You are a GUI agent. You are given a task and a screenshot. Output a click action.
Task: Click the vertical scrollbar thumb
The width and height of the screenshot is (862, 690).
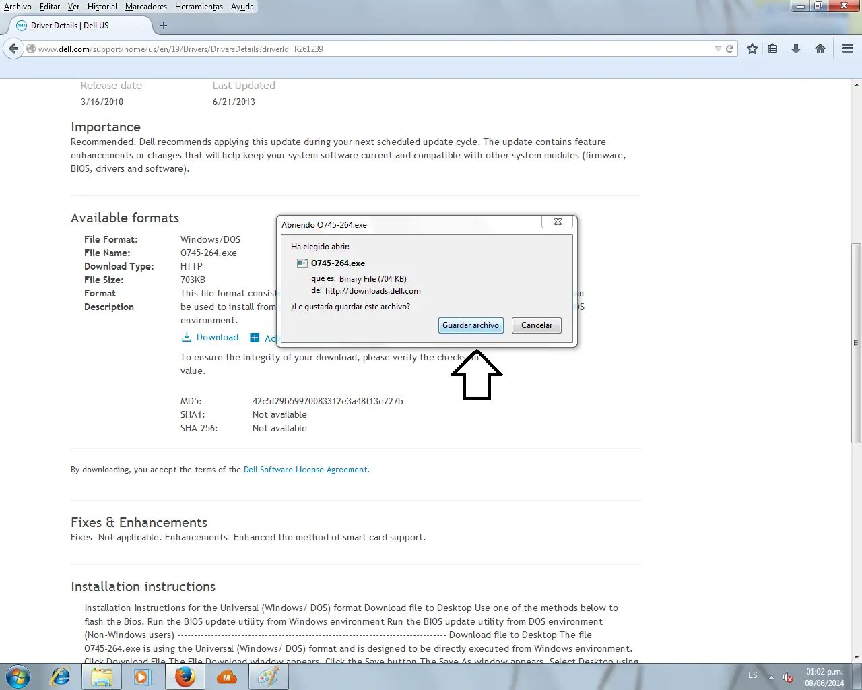[x=857, y=342]
